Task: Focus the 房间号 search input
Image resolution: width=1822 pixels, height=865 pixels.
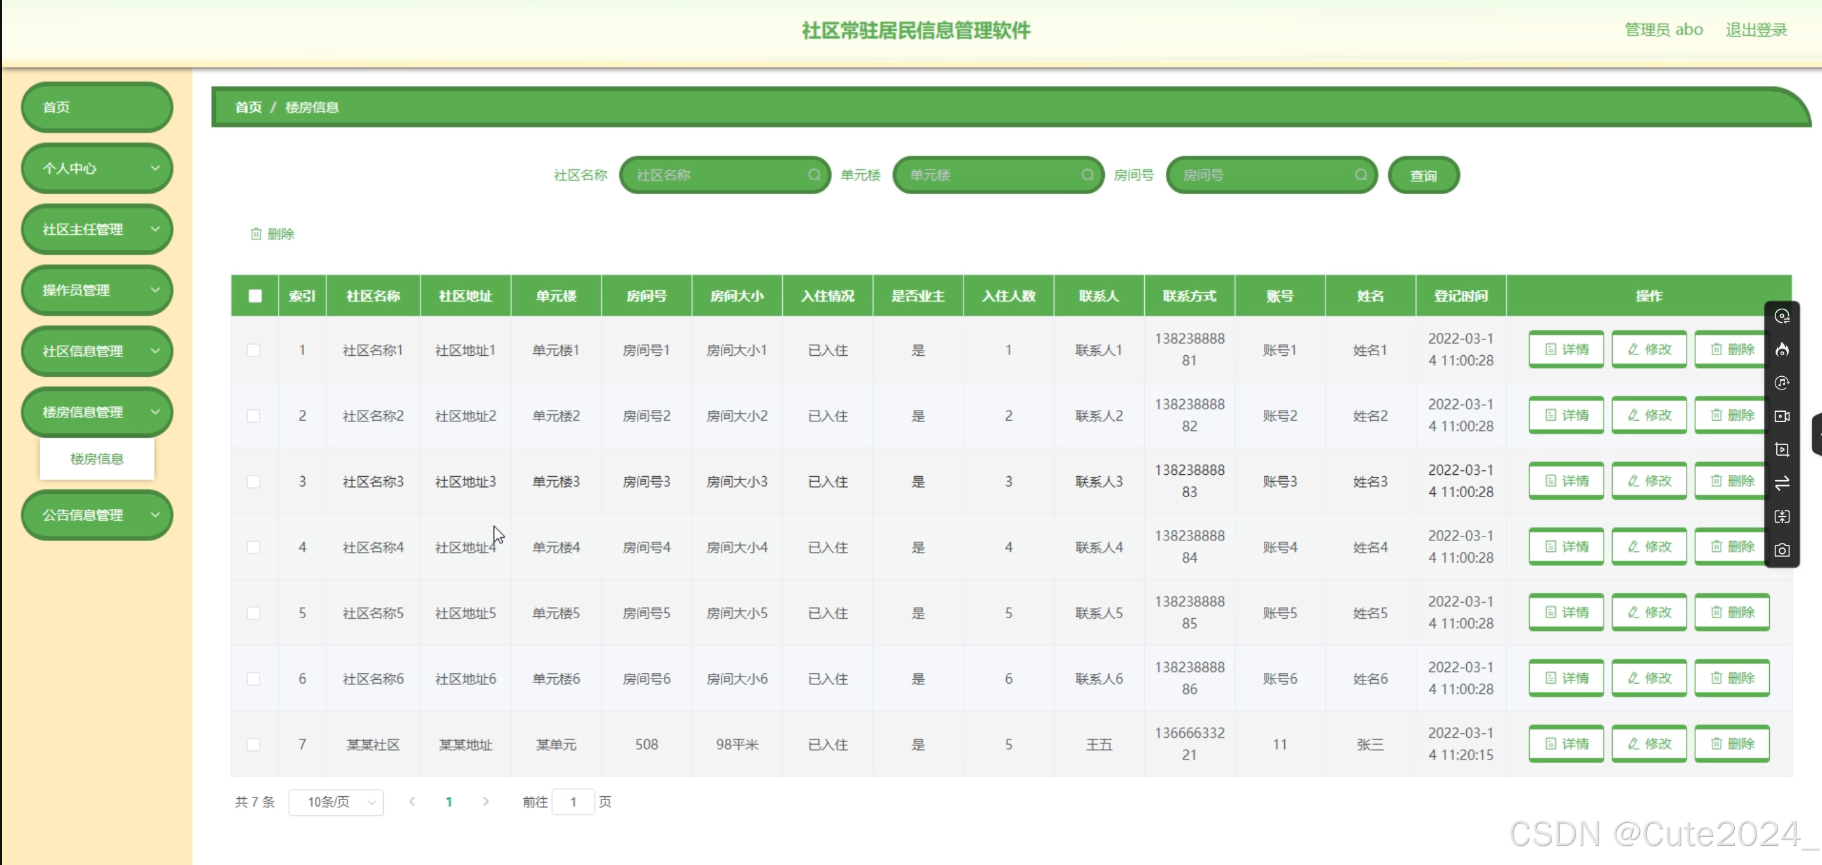Action: tap(1271, 174)
